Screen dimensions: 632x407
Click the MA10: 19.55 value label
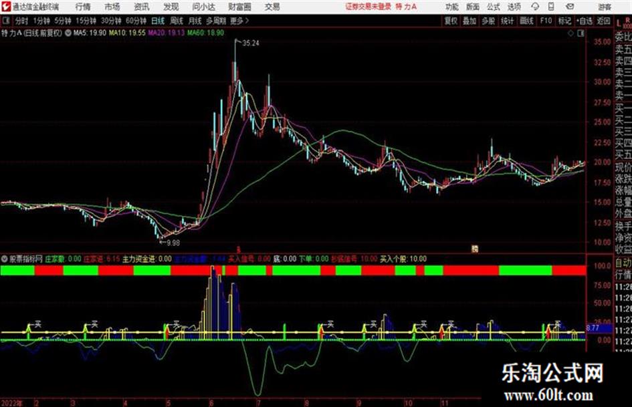pos(127,33)
